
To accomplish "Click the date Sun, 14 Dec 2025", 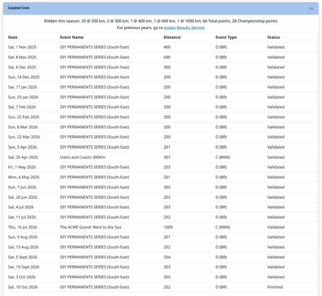I will [x=24, y=77].
